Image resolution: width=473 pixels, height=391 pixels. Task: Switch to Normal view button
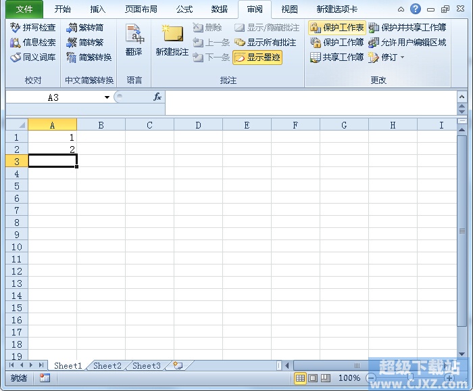click(300, 378)
